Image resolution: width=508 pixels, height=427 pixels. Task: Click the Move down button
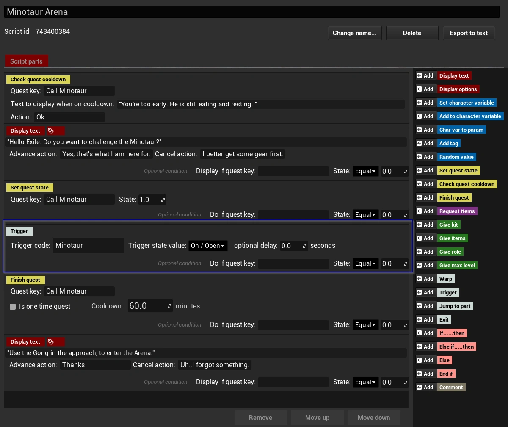point(374,417)
